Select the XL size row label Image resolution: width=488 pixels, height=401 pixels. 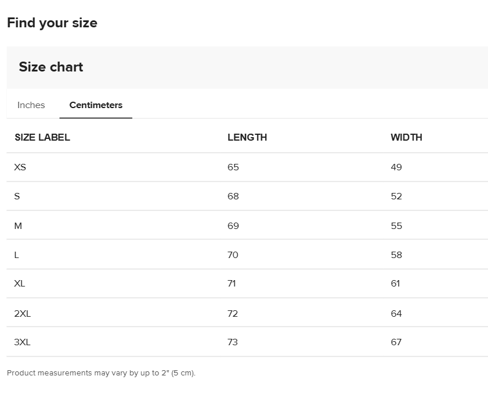click(19, 284)
